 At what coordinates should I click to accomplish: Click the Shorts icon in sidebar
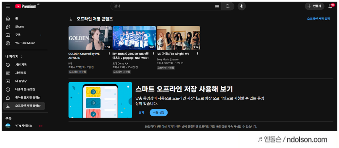pos(8,27)
